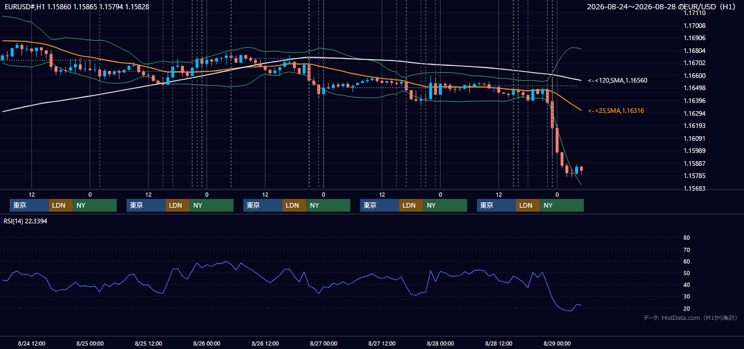Select the 25 SMA label 1.16316

coord(616,111)
